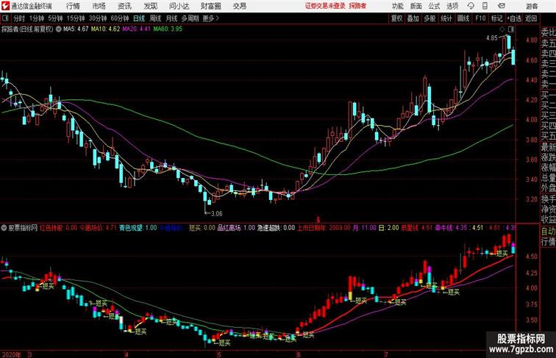Click the 探路者 stock name in title bar

click(x=357, y=6)
